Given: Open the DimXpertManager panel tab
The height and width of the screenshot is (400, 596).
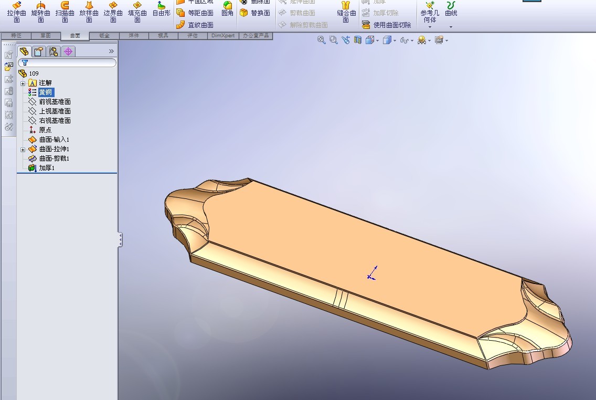Looking at the screenshot, I should pyautogui.click(x=68, y=51).
